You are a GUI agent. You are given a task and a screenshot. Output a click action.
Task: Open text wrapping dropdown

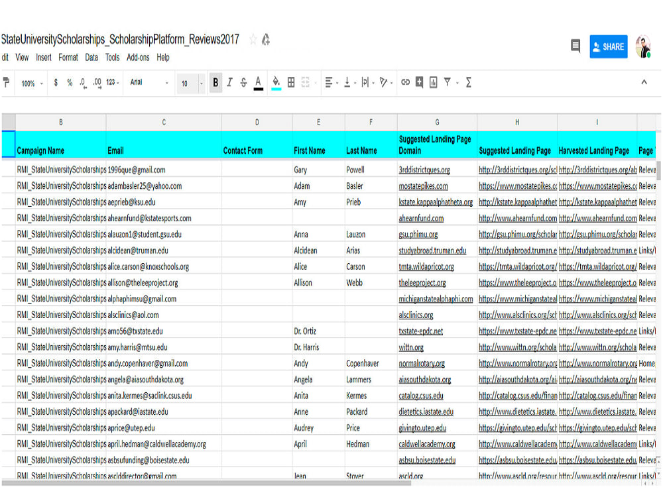[367, 82]
